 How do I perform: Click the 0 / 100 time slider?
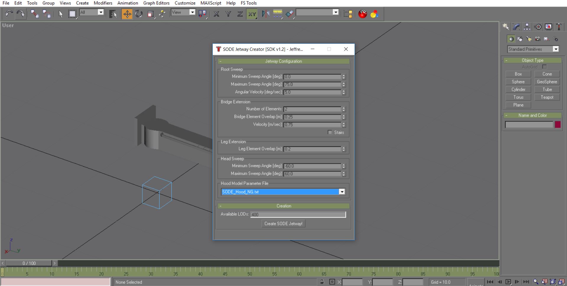tap(29, 263)
